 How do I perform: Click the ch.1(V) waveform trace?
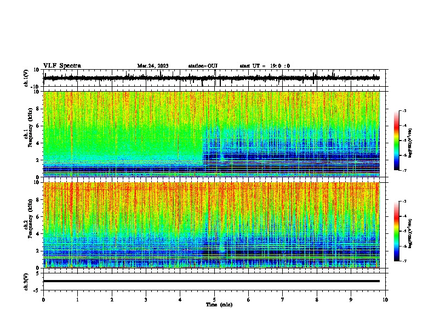coord(212,78)
